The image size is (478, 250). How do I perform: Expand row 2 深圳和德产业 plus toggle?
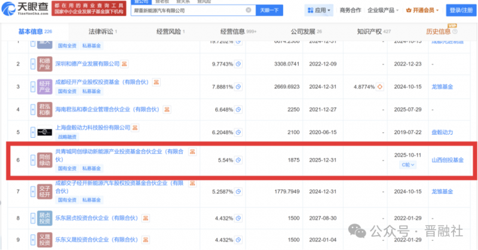33,64
